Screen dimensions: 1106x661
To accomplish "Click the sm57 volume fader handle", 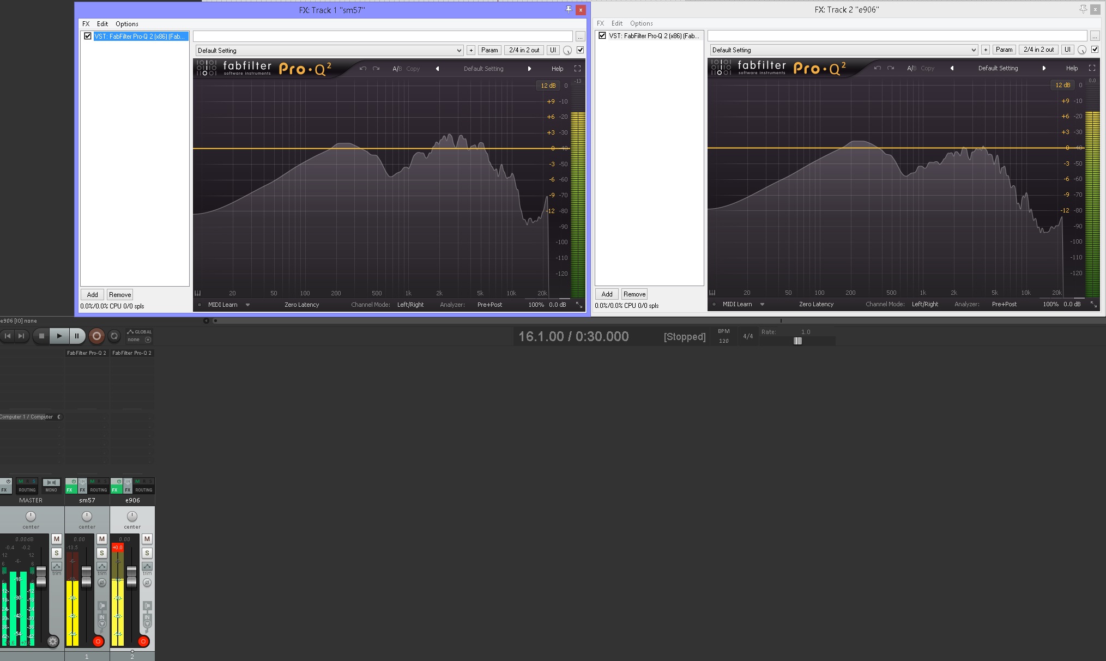I will (x=86, y=575).
